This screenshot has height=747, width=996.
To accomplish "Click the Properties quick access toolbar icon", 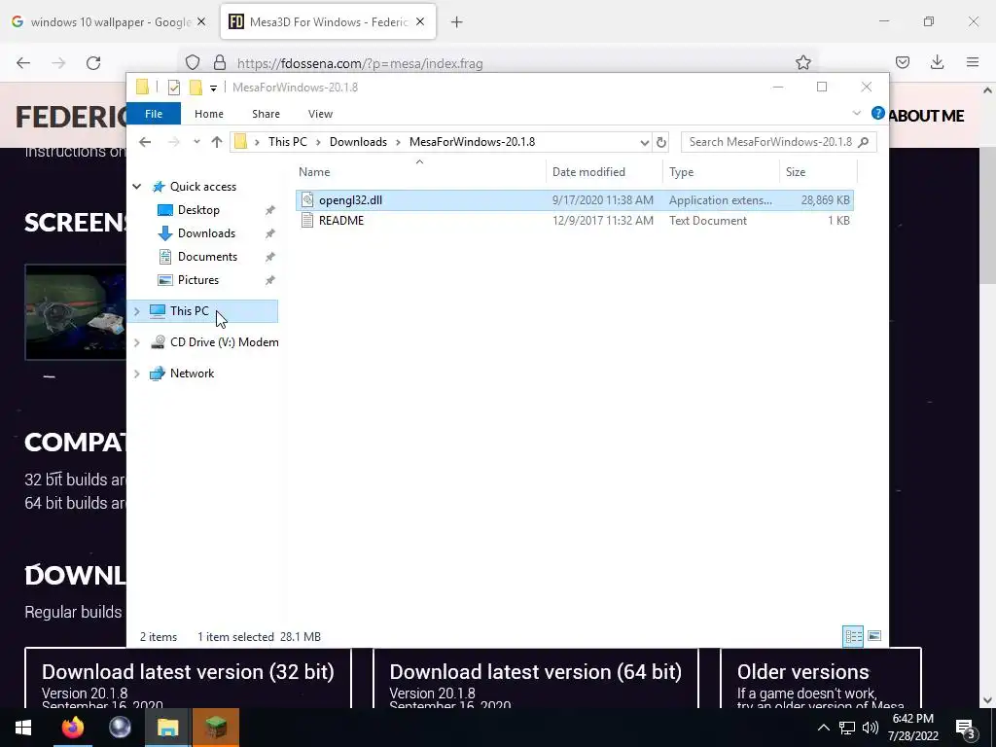I will click(173, 88).
